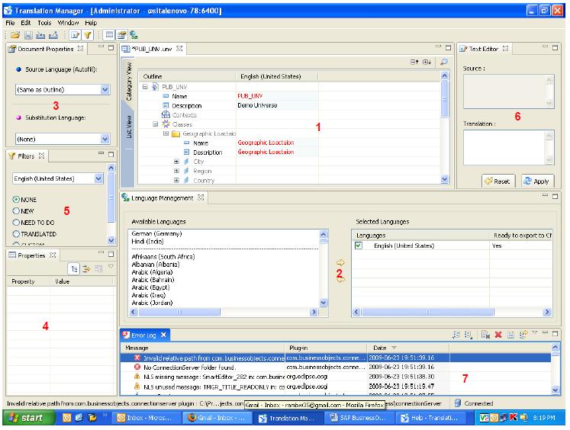The height and width of the screenshot is (430, 570).
Task: Click the Reset button in Text Editor
Action: [499, 181]
